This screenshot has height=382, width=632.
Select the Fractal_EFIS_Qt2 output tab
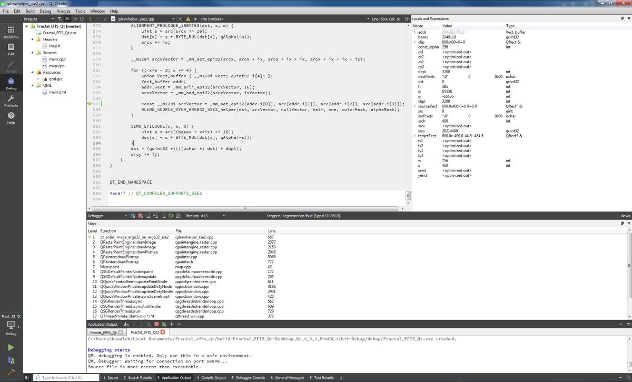click(145, 333)
